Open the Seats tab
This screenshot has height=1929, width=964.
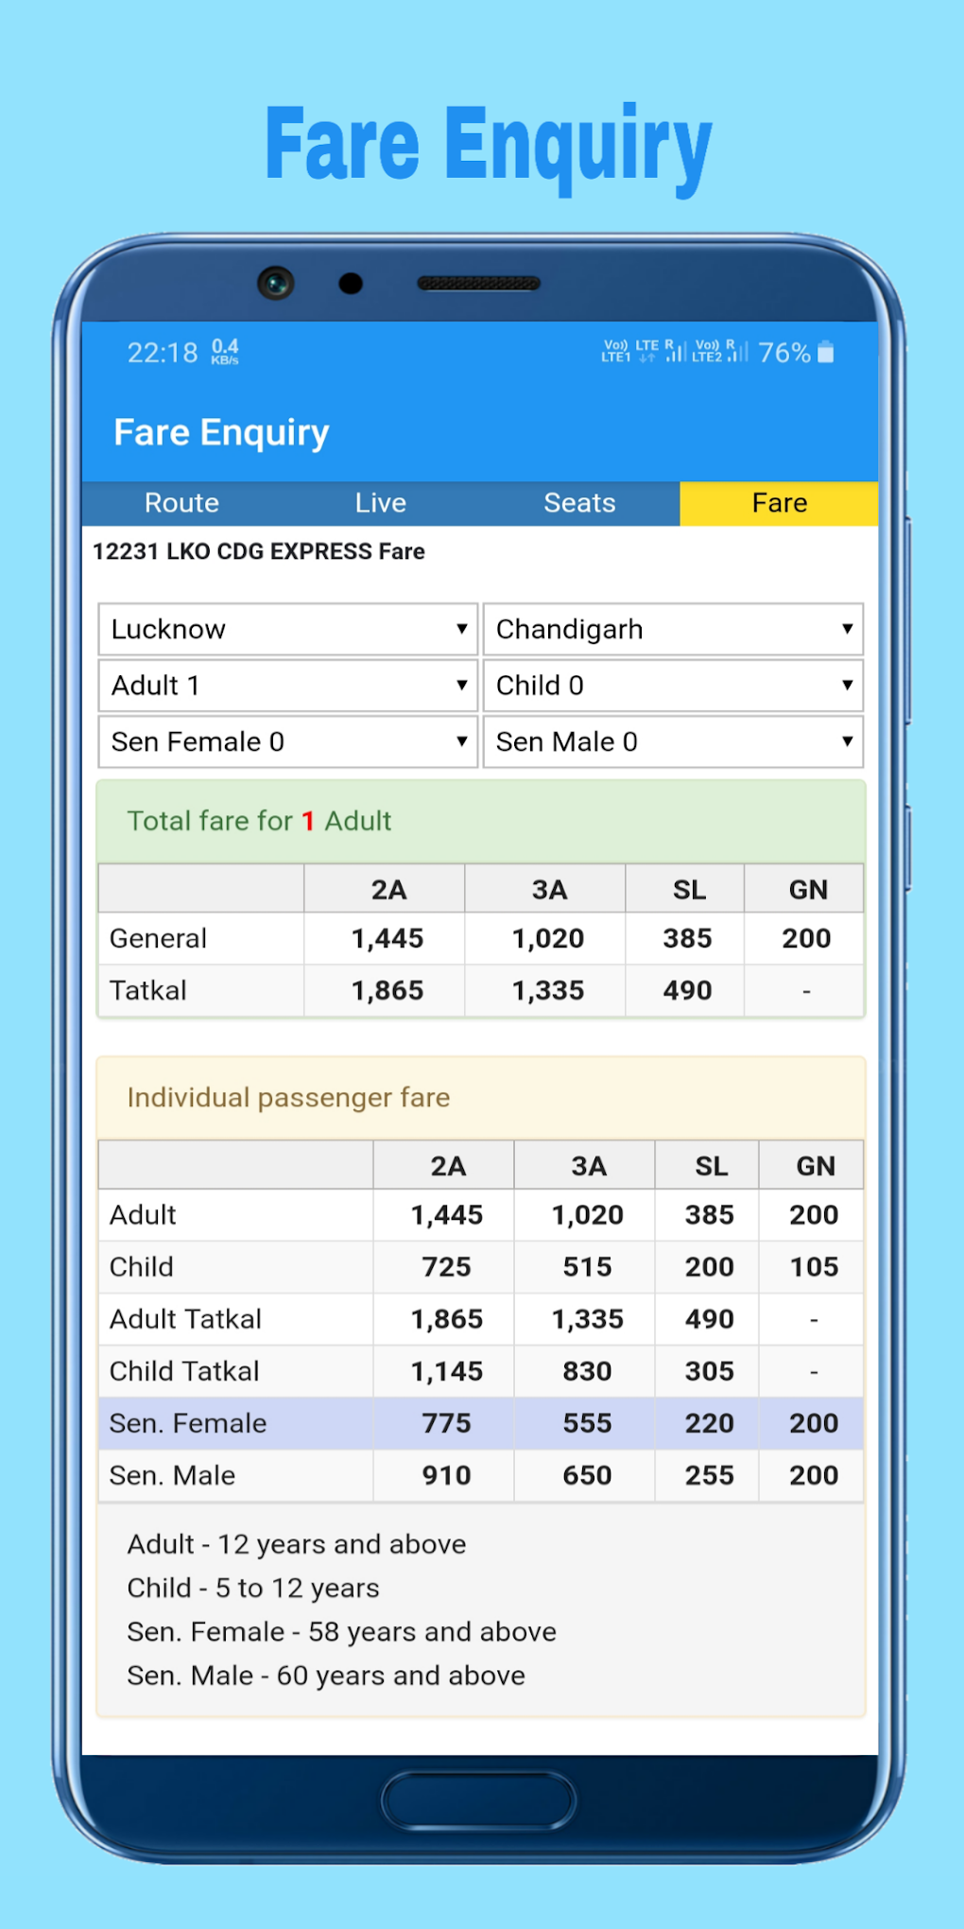[x=579, y=503]
